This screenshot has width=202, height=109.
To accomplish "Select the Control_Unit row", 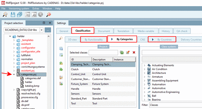I will 103,74.
